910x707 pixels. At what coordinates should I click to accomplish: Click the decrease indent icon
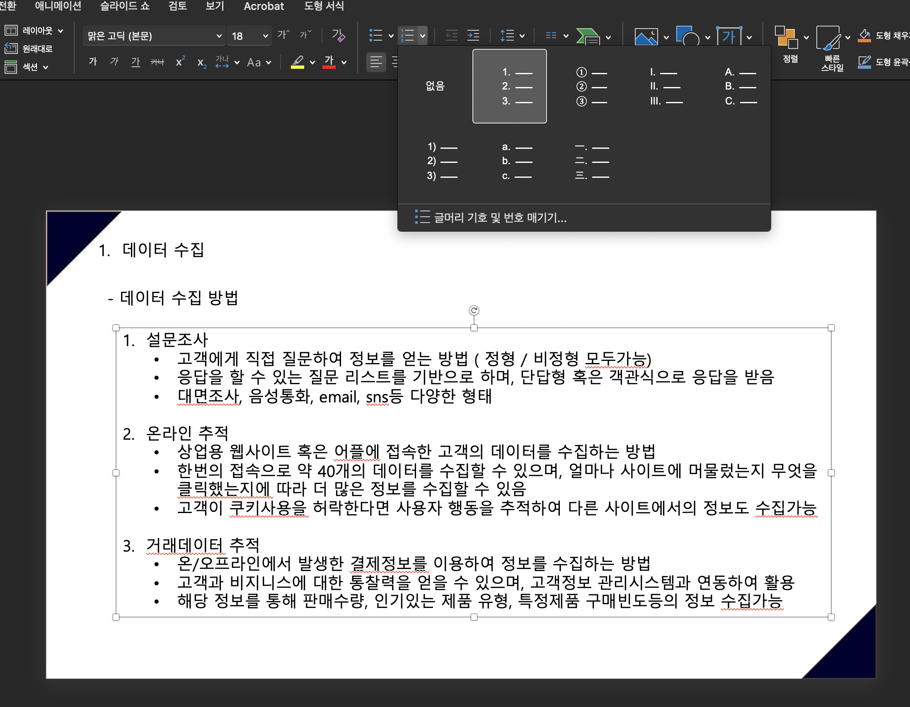coord(451,35)
